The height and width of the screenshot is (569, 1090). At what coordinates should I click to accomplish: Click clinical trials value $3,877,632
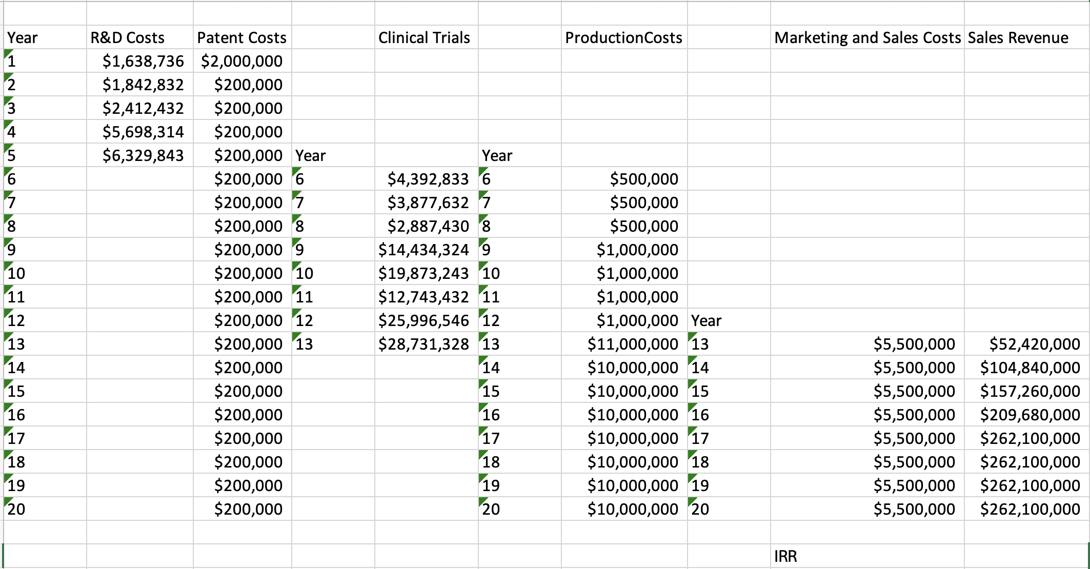point(426,202)
